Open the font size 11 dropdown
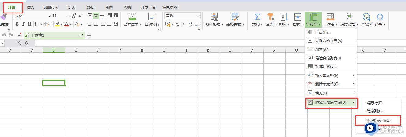The image size is (406, 137). (x=68, y=16)
